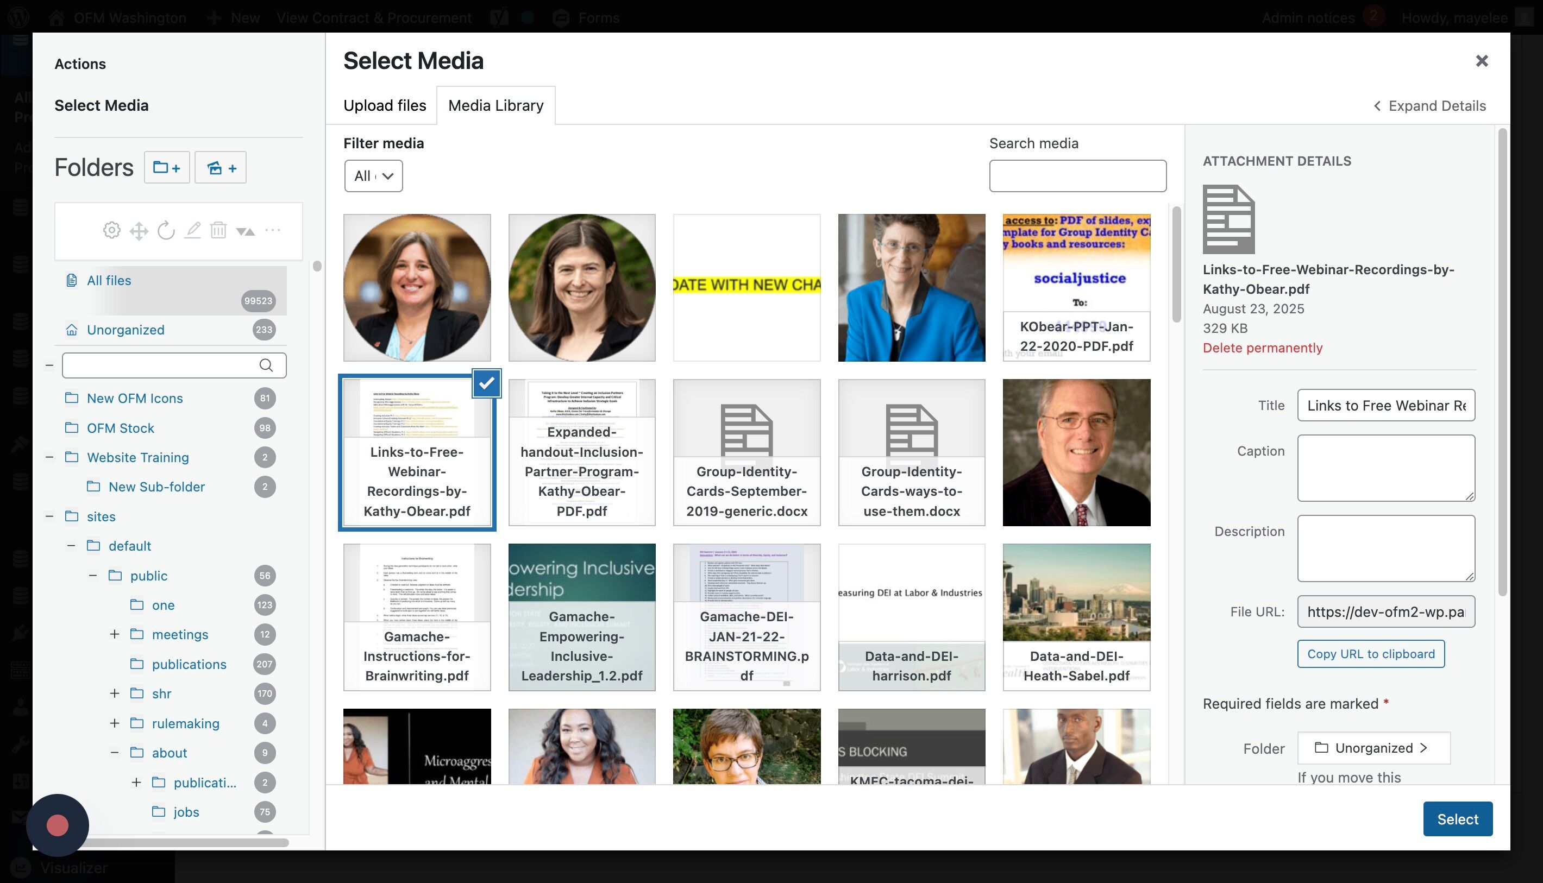Click the delete folder trash icon
Screen dimensions: 1543x883
pyautogui.click(x=218, y=230)
